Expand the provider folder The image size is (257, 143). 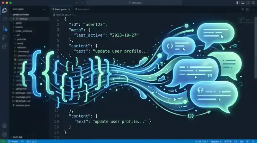tap(22, 39)
